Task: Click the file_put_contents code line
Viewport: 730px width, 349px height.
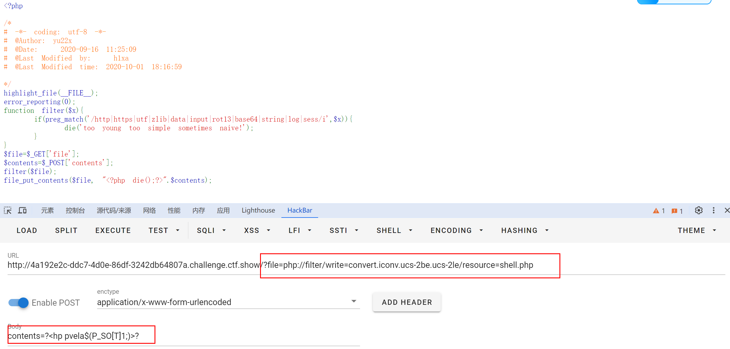Action: 108,180
